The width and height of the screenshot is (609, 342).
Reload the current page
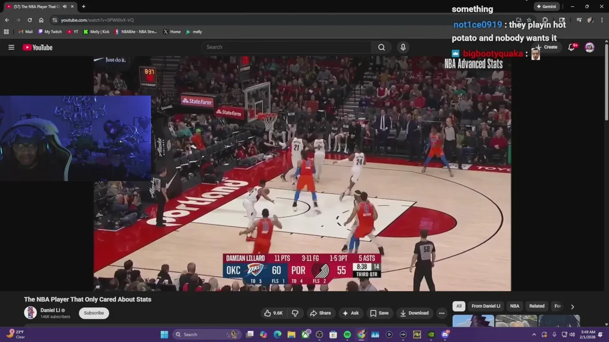29,20
